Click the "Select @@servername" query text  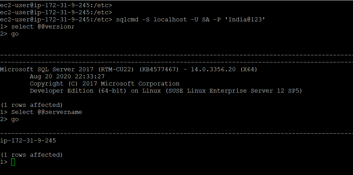[x=47, y=112]
